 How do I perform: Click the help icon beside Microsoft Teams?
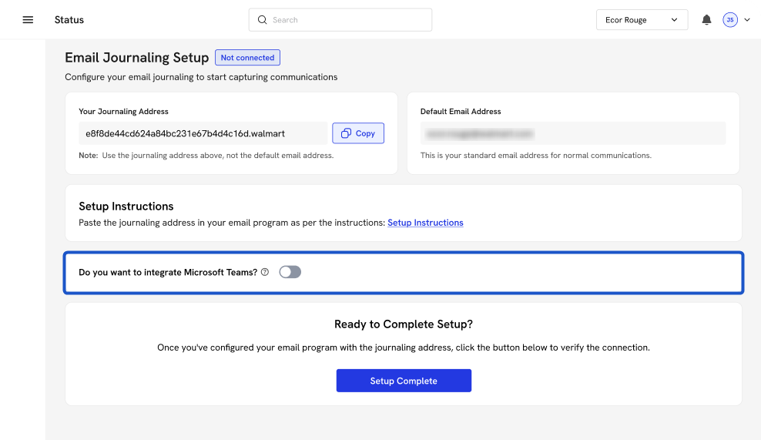point(265,272)
